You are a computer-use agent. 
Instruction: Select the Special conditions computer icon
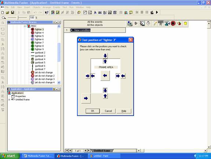coord(130,24)
